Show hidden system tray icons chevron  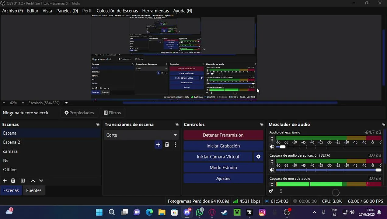click(314, 212)
